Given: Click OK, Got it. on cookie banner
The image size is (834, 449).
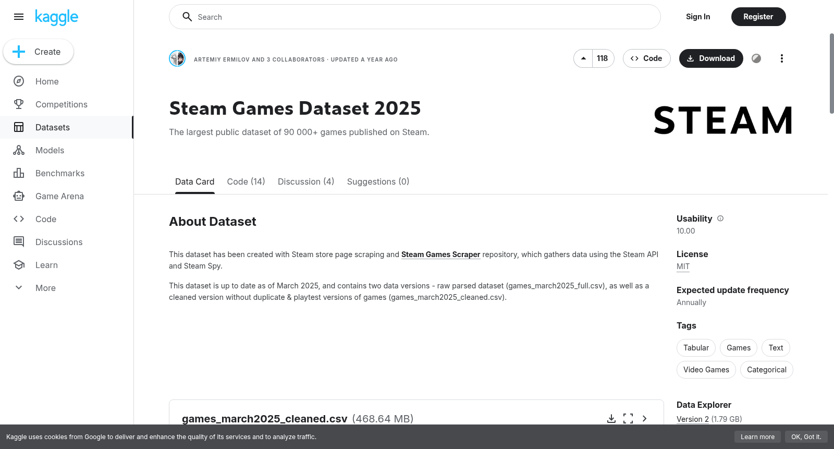Looking at the screenshot, I should click(x=806, y=437).
